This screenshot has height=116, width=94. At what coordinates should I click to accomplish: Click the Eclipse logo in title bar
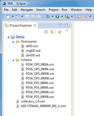(x=4, y=4)
